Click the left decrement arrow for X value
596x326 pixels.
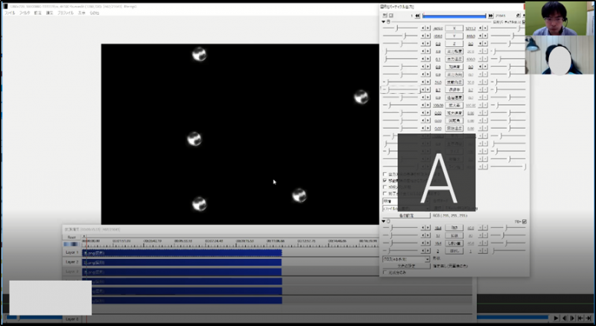pos(423,28)
